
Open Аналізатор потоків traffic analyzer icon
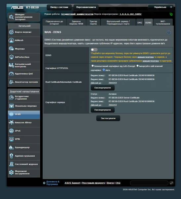coord(11,82)
